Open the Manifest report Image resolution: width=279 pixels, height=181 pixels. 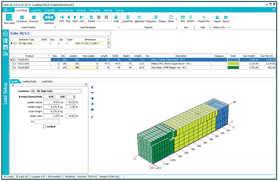pos(139,19)
